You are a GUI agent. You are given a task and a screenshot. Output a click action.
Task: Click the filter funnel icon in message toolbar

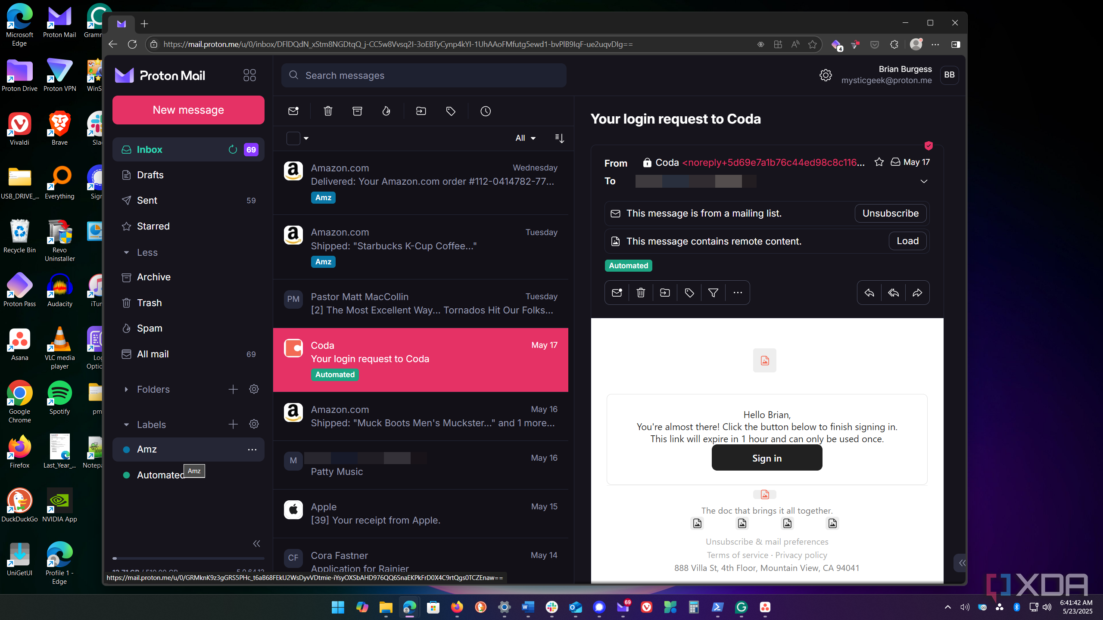point(713,293)
